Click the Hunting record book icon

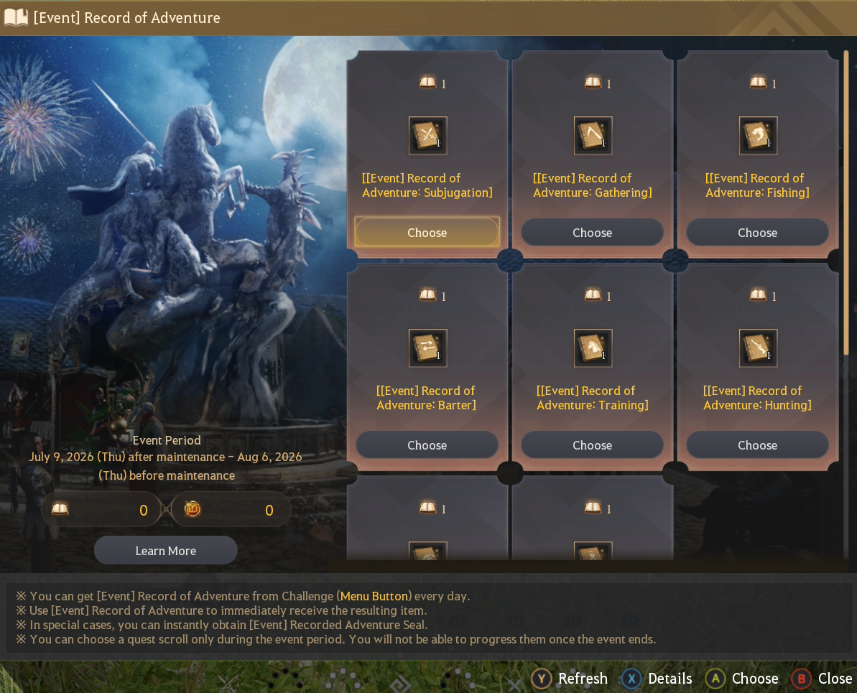[758, 348]
